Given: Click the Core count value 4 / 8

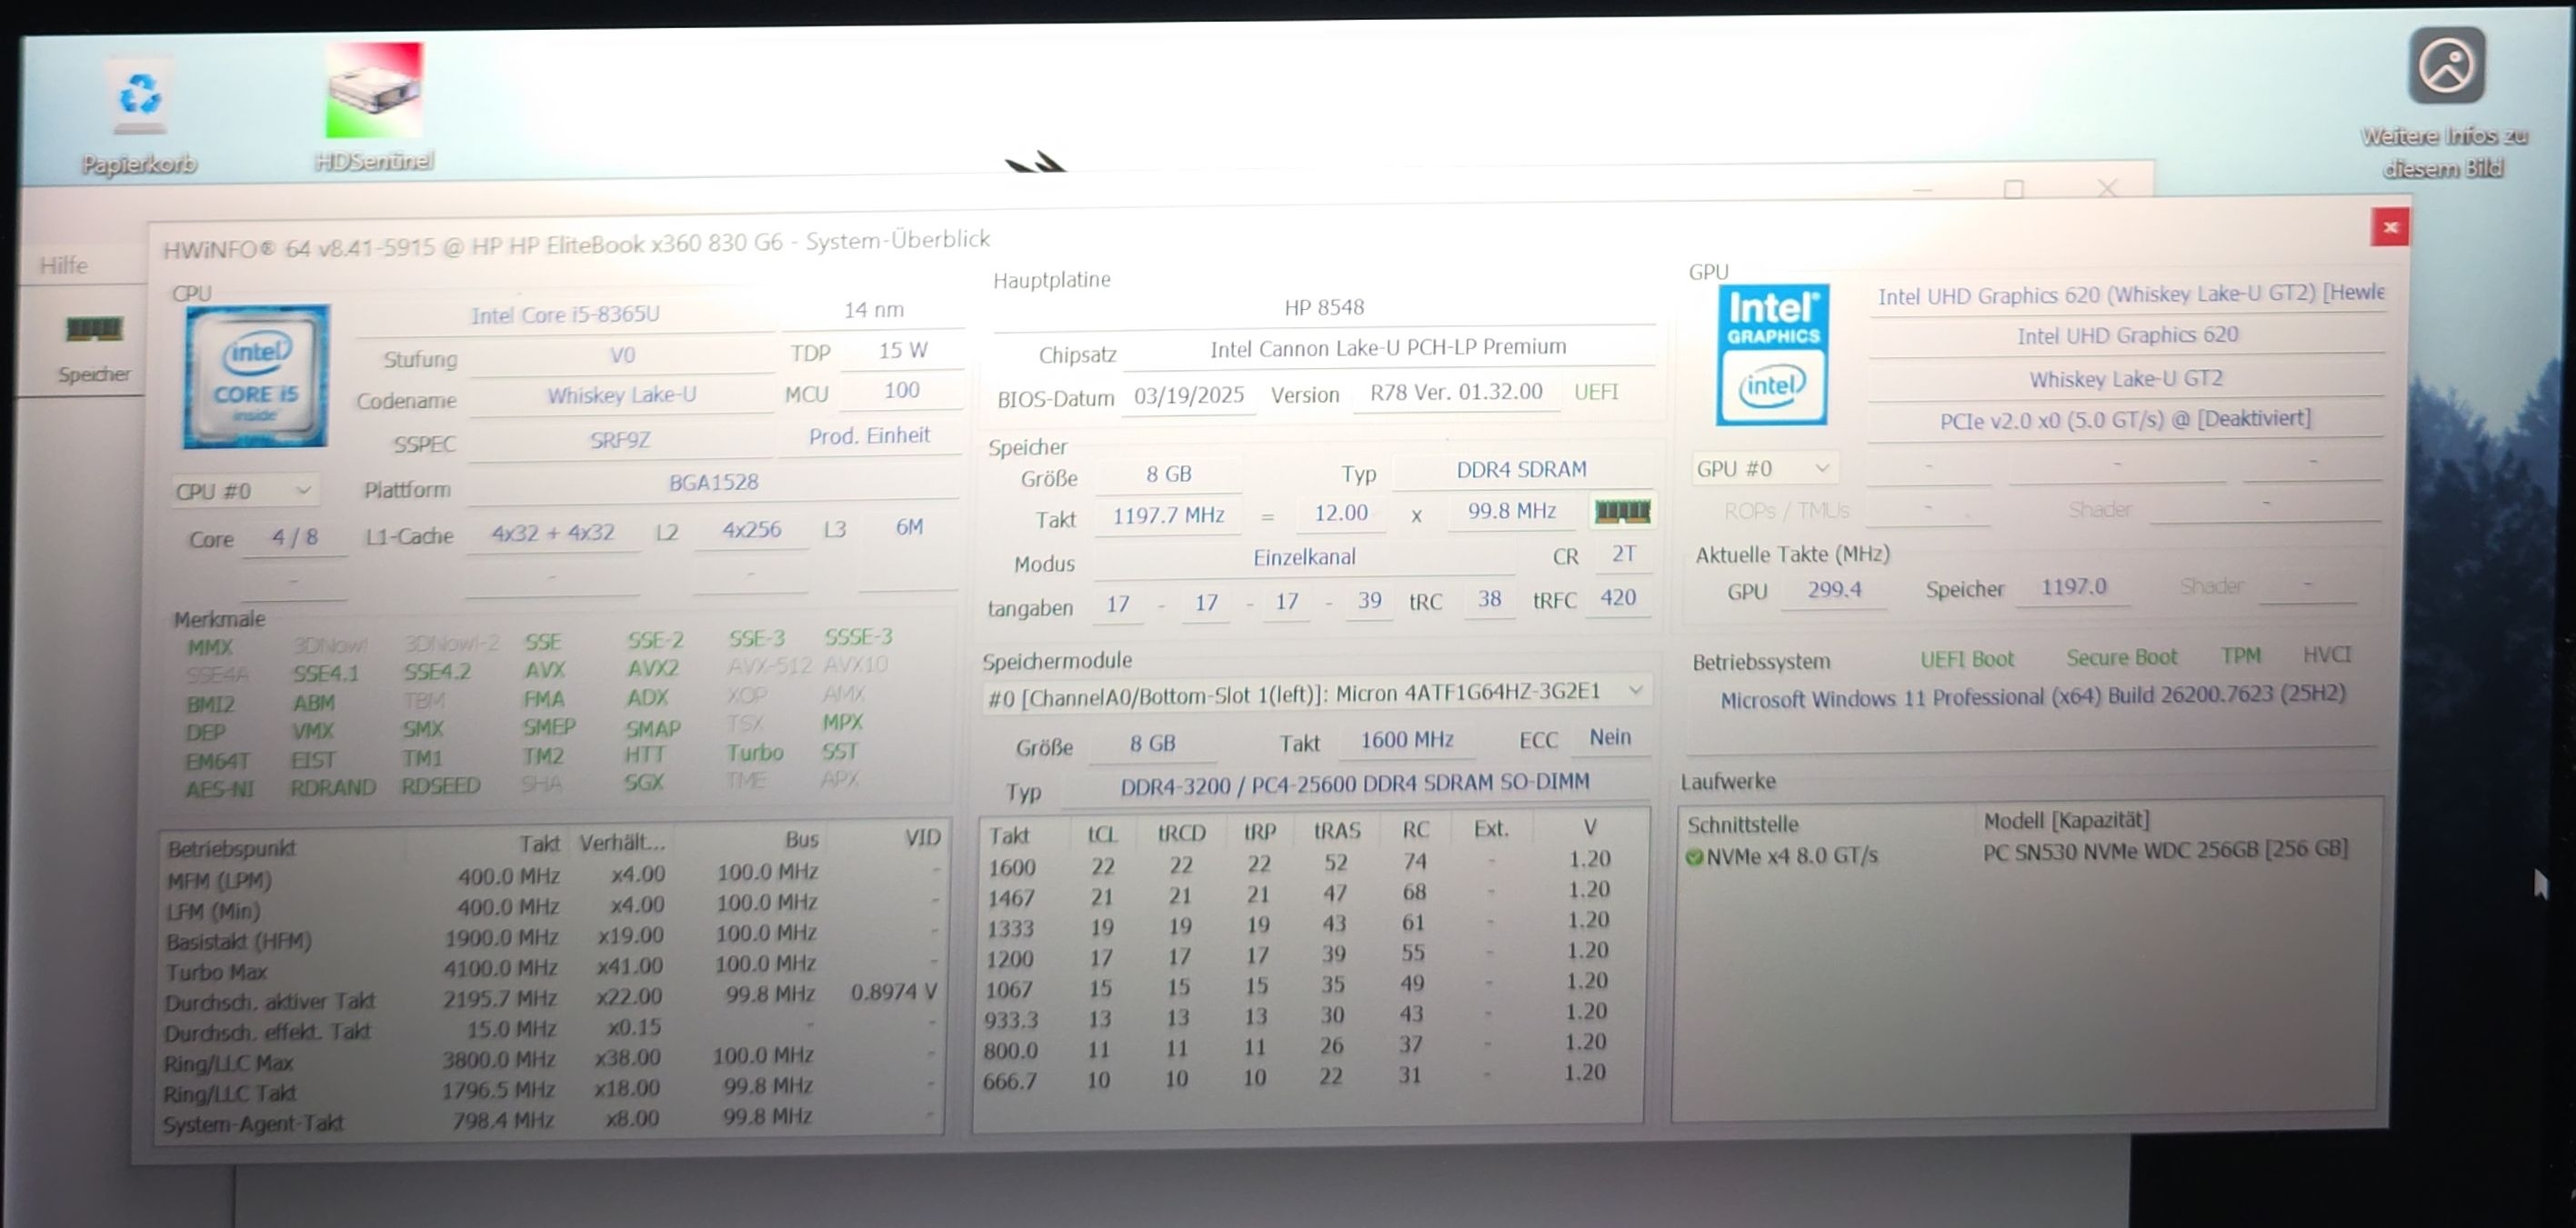Looking at the screenshot, I should (294, 537).
